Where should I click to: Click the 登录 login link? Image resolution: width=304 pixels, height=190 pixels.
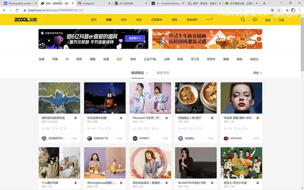tap(268, 20)
